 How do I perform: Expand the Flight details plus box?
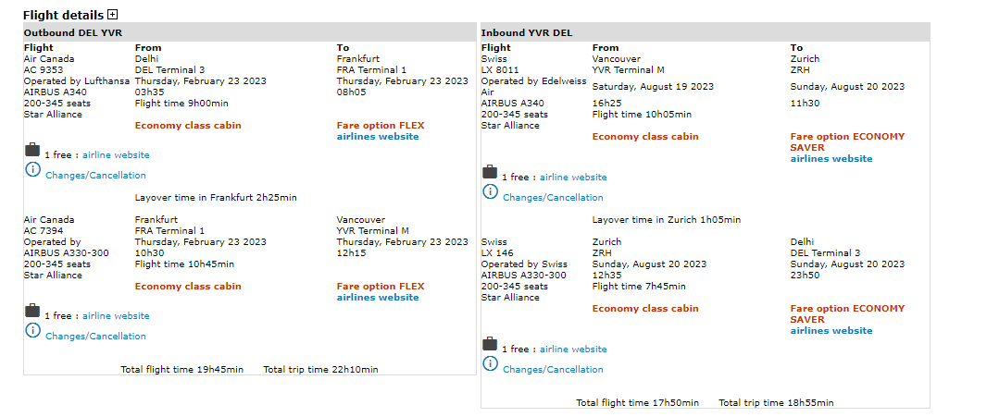113,15
